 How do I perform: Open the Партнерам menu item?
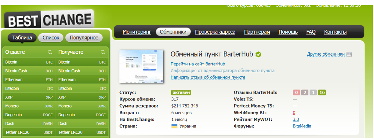257,32
